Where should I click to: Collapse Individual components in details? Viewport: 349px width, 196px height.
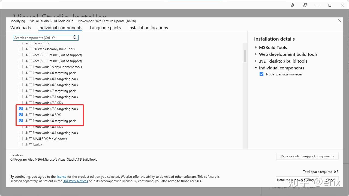click(256, 68)
